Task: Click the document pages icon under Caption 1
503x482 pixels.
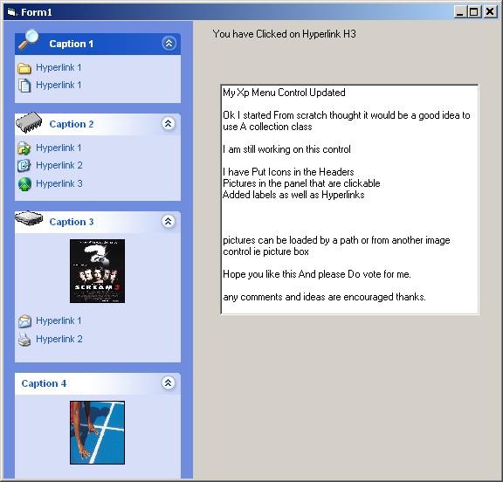Action: pyautogui.click(x=24, y=86)
